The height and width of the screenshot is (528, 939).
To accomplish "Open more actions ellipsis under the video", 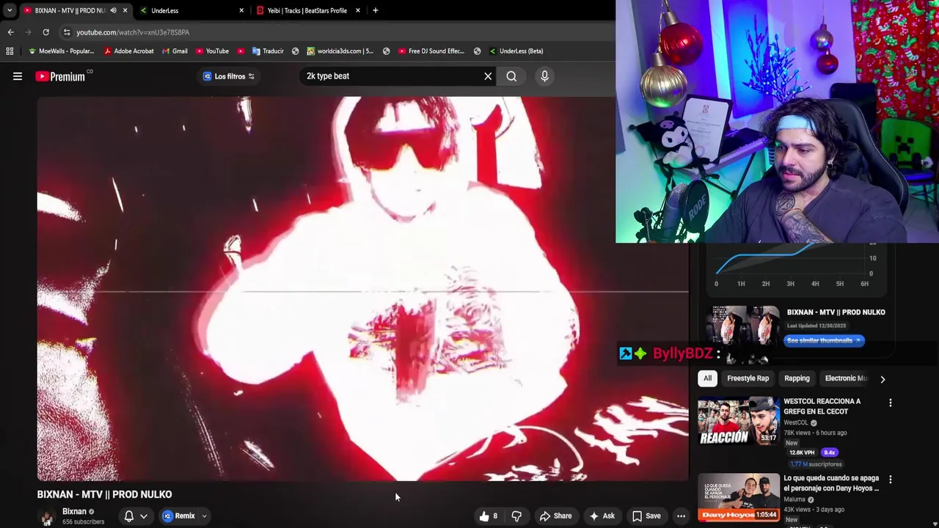I will pos(681,516).
